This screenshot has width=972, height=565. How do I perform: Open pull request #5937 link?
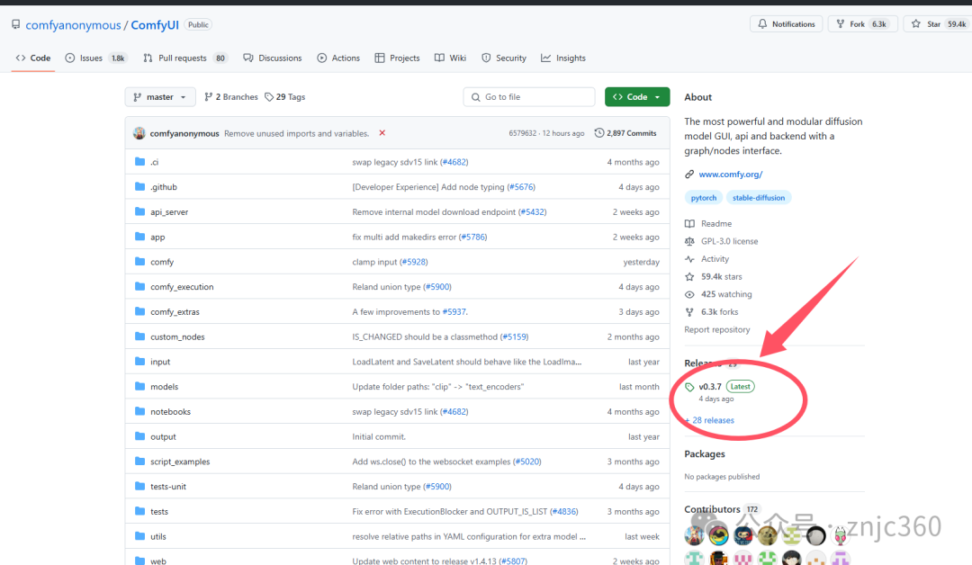tap(454, 312)
